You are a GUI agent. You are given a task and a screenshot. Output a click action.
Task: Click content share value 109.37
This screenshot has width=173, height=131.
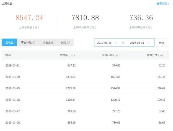pos(161,100)
